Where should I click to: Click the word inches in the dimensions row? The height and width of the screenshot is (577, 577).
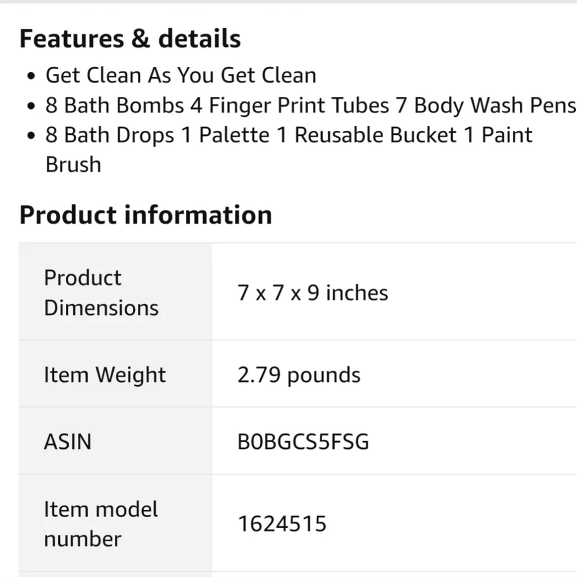tap(357, 293)
